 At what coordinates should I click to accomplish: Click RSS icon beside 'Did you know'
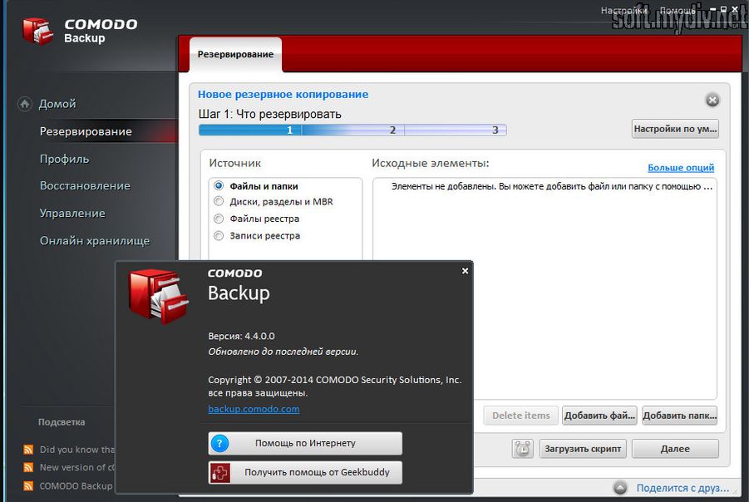pyautogui.click(x=28, y=450)
